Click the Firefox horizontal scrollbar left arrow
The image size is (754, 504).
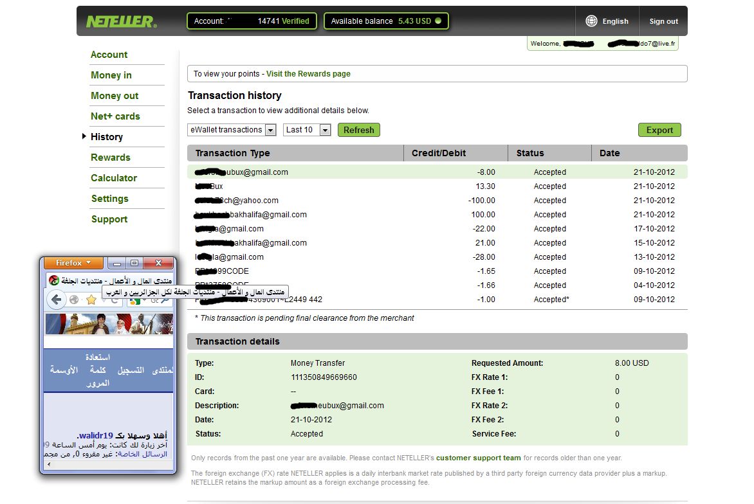pos(48,464)
